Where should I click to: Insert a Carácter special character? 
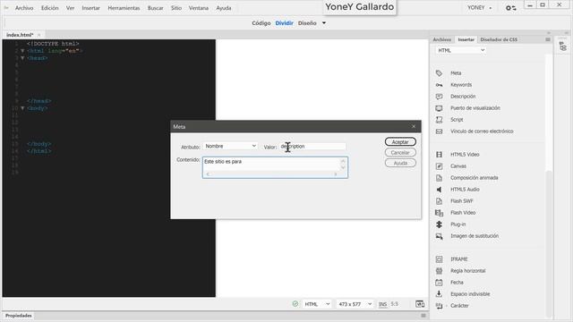(x=459, y=306)
